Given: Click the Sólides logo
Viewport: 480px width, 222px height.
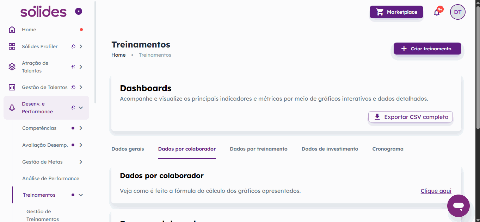Looking at the screenshot, I should pyautogui.click(x=43, y=12).
